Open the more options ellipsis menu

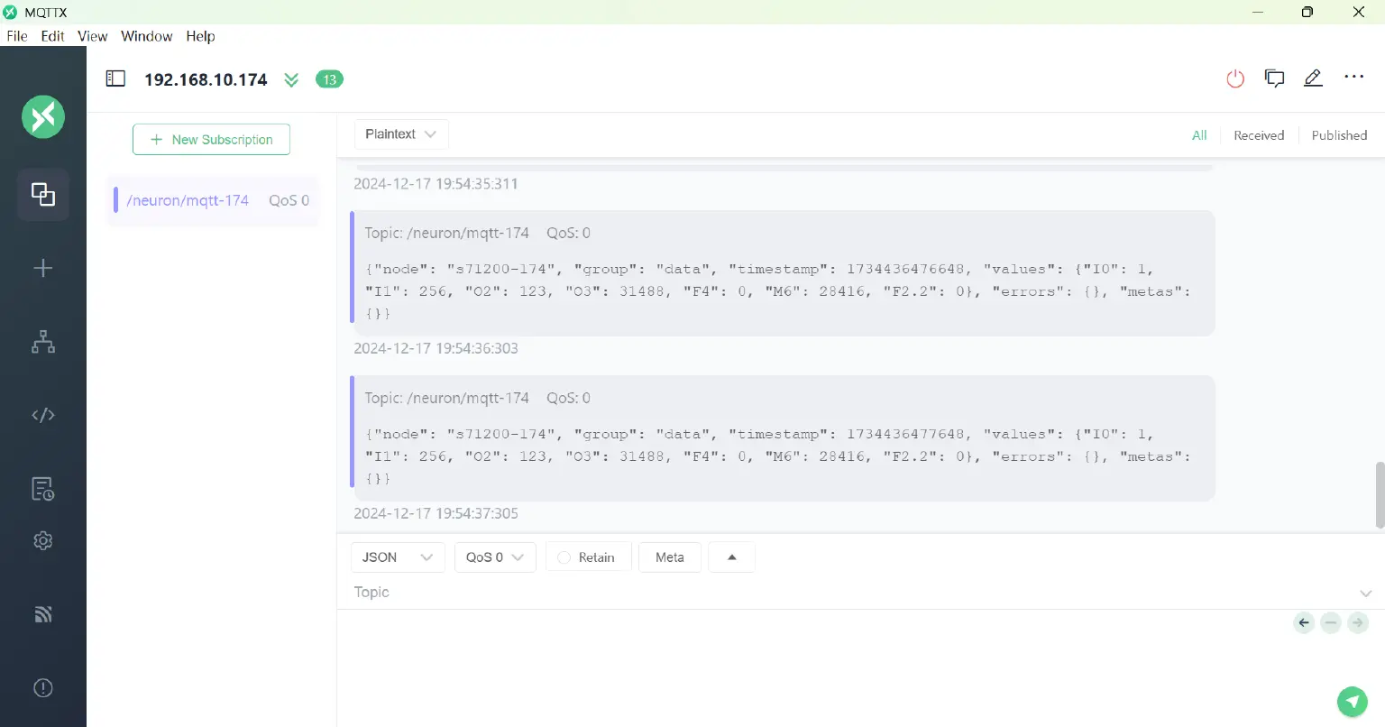pyautogui.click(x=1353, y=78)
